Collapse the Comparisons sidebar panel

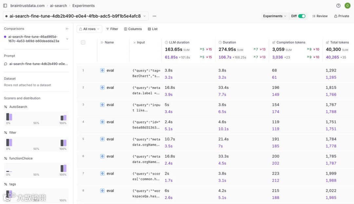(x=67, y=29)
